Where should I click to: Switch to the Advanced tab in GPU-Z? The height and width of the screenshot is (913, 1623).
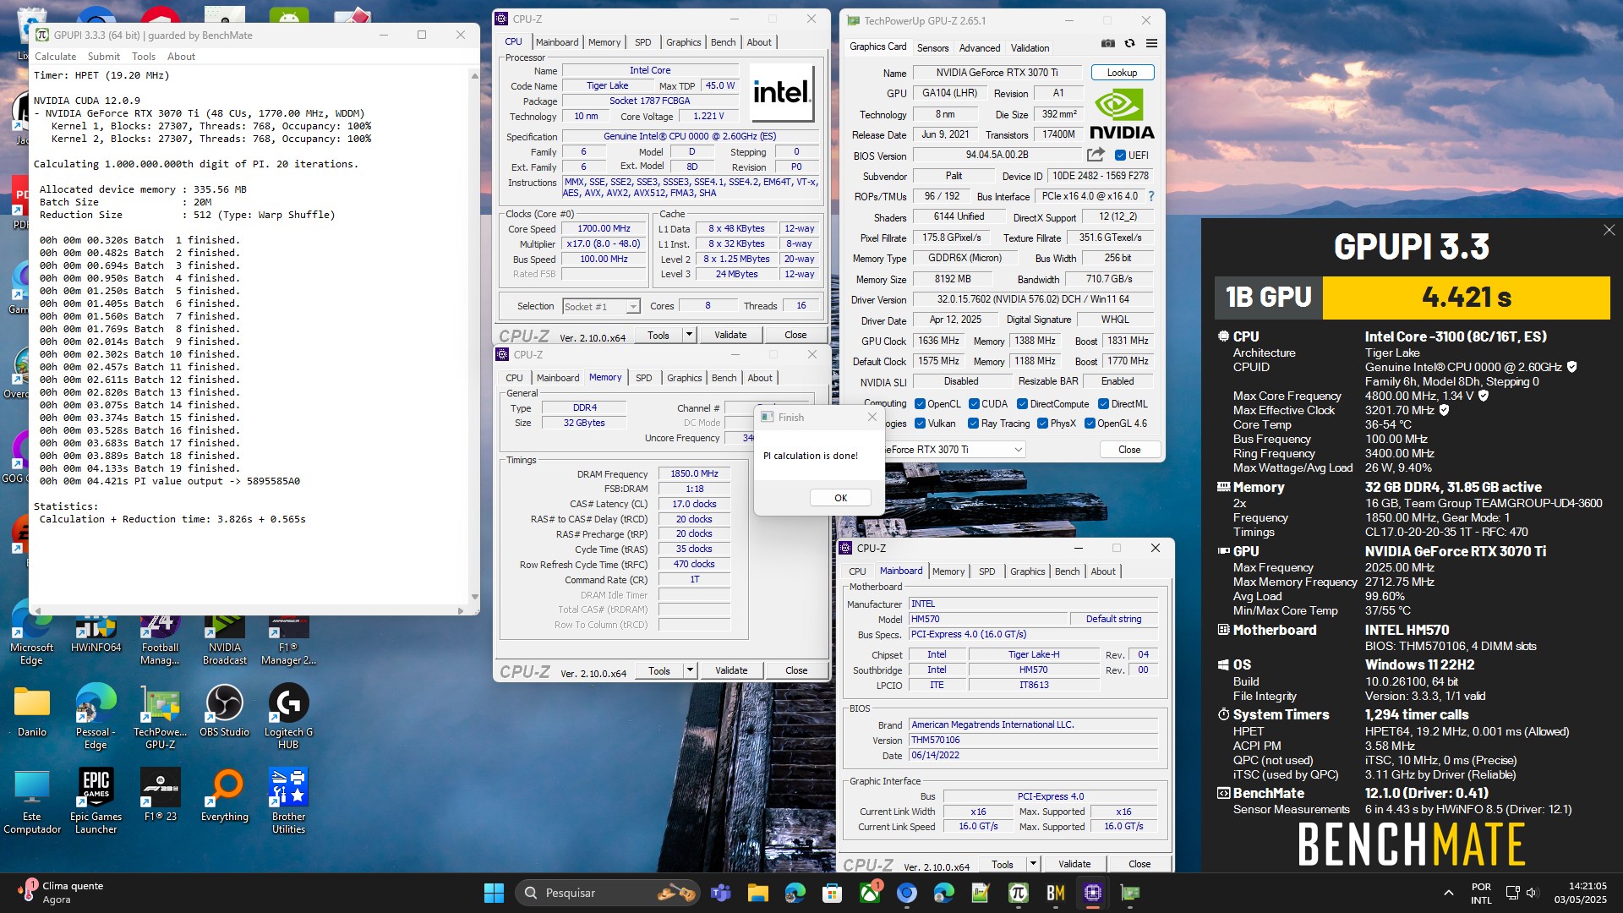(980, 48)
